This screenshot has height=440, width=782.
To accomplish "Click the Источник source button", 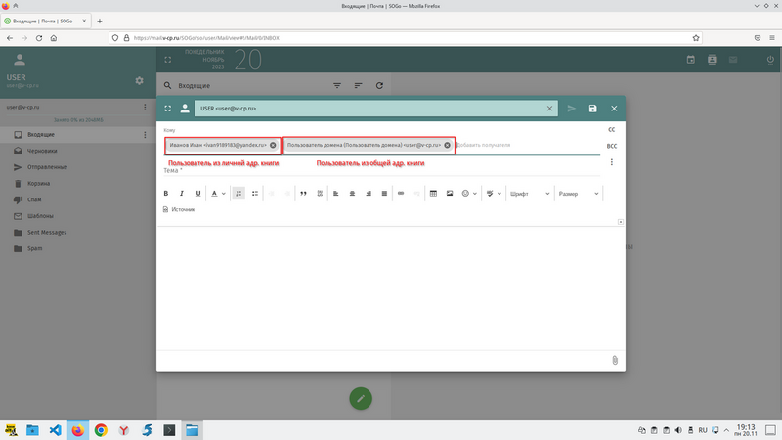I will point(179,209).
